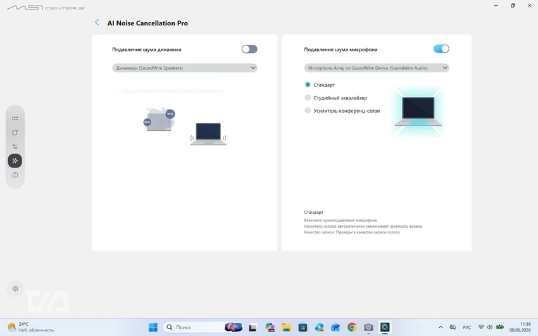Toggle speaker noise cancellation switch
Screen dimensions: 538x336
click(249, 49)
